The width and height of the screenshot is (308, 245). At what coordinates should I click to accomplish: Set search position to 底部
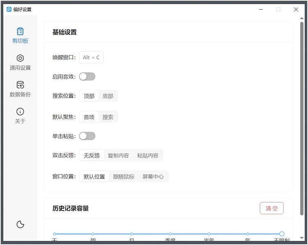108,96
